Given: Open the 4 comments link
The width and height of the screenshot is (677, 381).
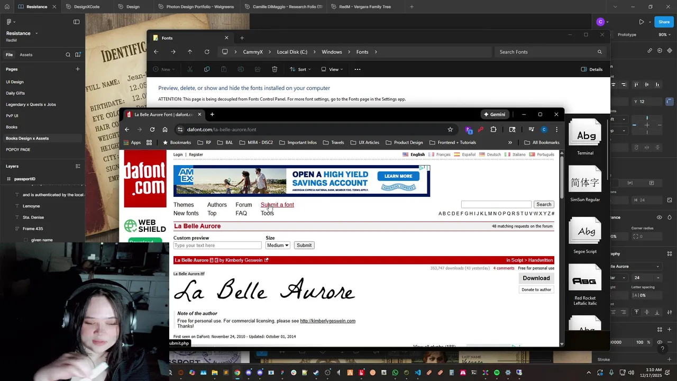Looking at the screenshot, I should (504, 268).
